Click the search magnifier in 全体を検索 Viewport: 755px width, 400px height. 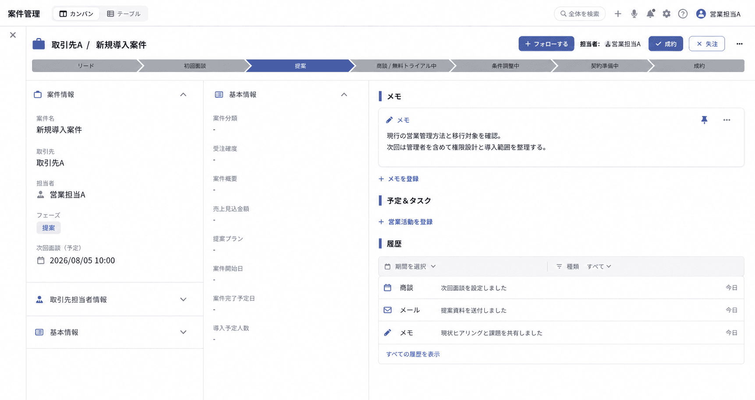coord(564,14)
